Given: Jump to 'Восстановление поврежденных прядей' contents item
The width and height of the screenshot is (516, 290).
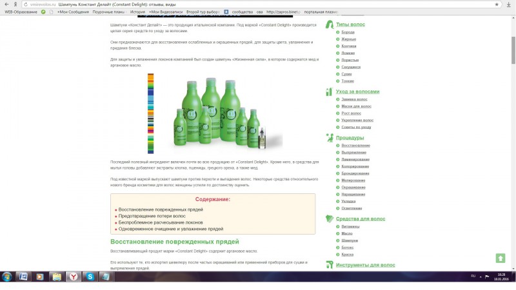Looking at the screenshot, I should click(161, 209).
